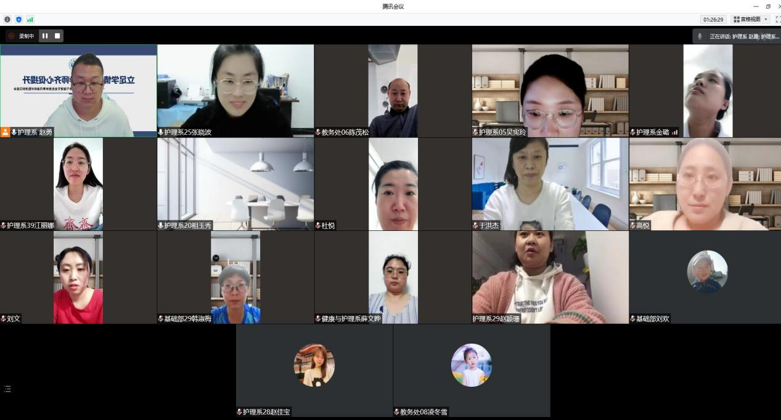Click the red recording indicator icon
The image size is (781, 420).
coord(11,36)
